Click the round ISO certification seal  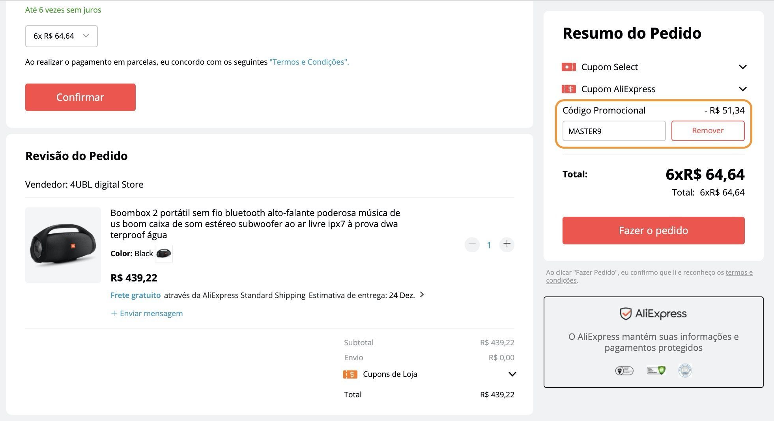(x=685, y=371)
